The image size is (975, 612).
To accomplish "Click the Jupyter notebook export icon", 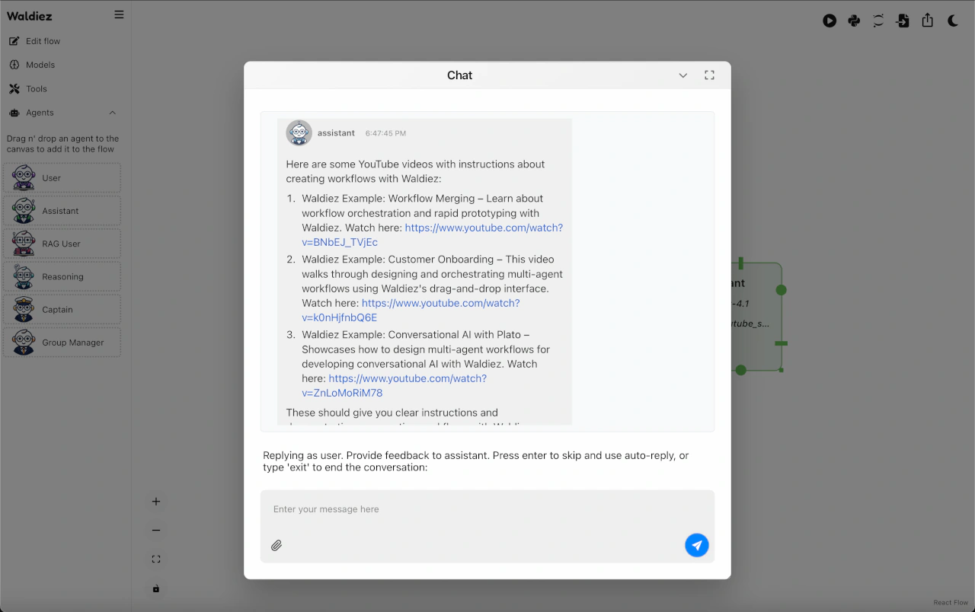I will pyautogui.click(x=878, y=21).
